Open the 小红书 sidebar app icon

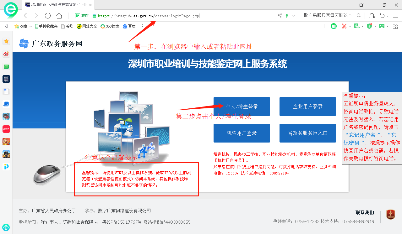point(6,129)
